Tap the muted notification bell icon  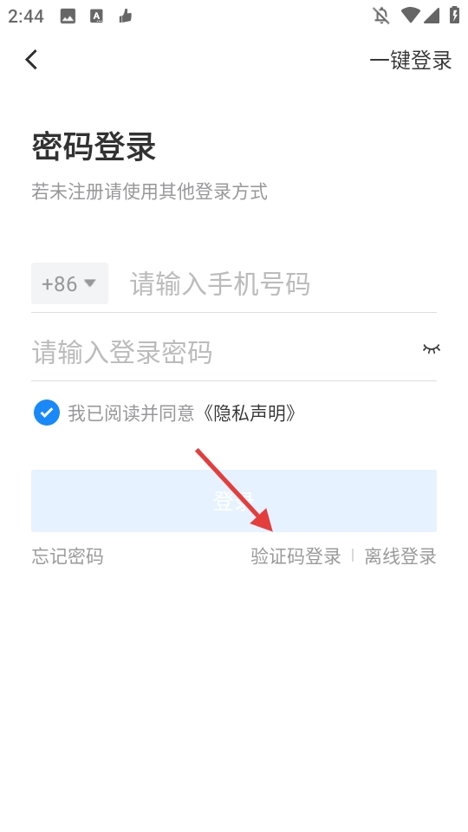(381, 16)
